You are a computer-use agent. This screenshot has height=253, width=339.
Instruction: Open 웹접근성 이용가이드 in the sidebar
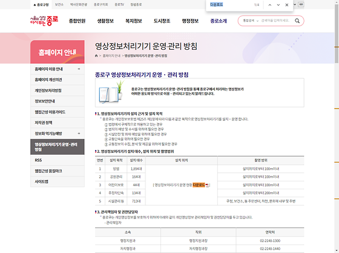[x=58, y=112]
